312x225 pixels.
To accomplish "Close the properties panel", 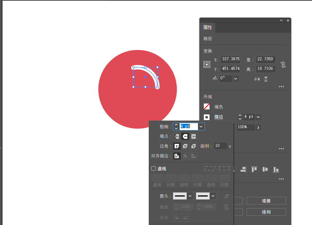I will 288,20.
